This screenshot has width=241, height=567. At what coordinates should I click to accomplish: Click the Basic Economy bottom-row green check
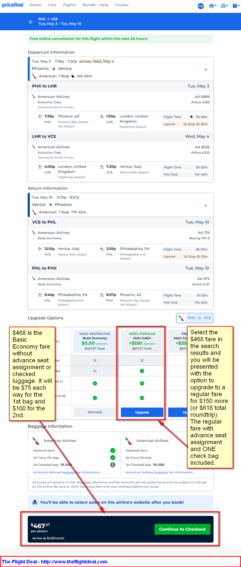(x=95, y=398)
